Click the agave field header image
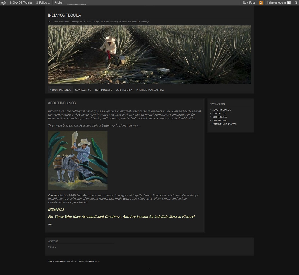 coord(149,54)
